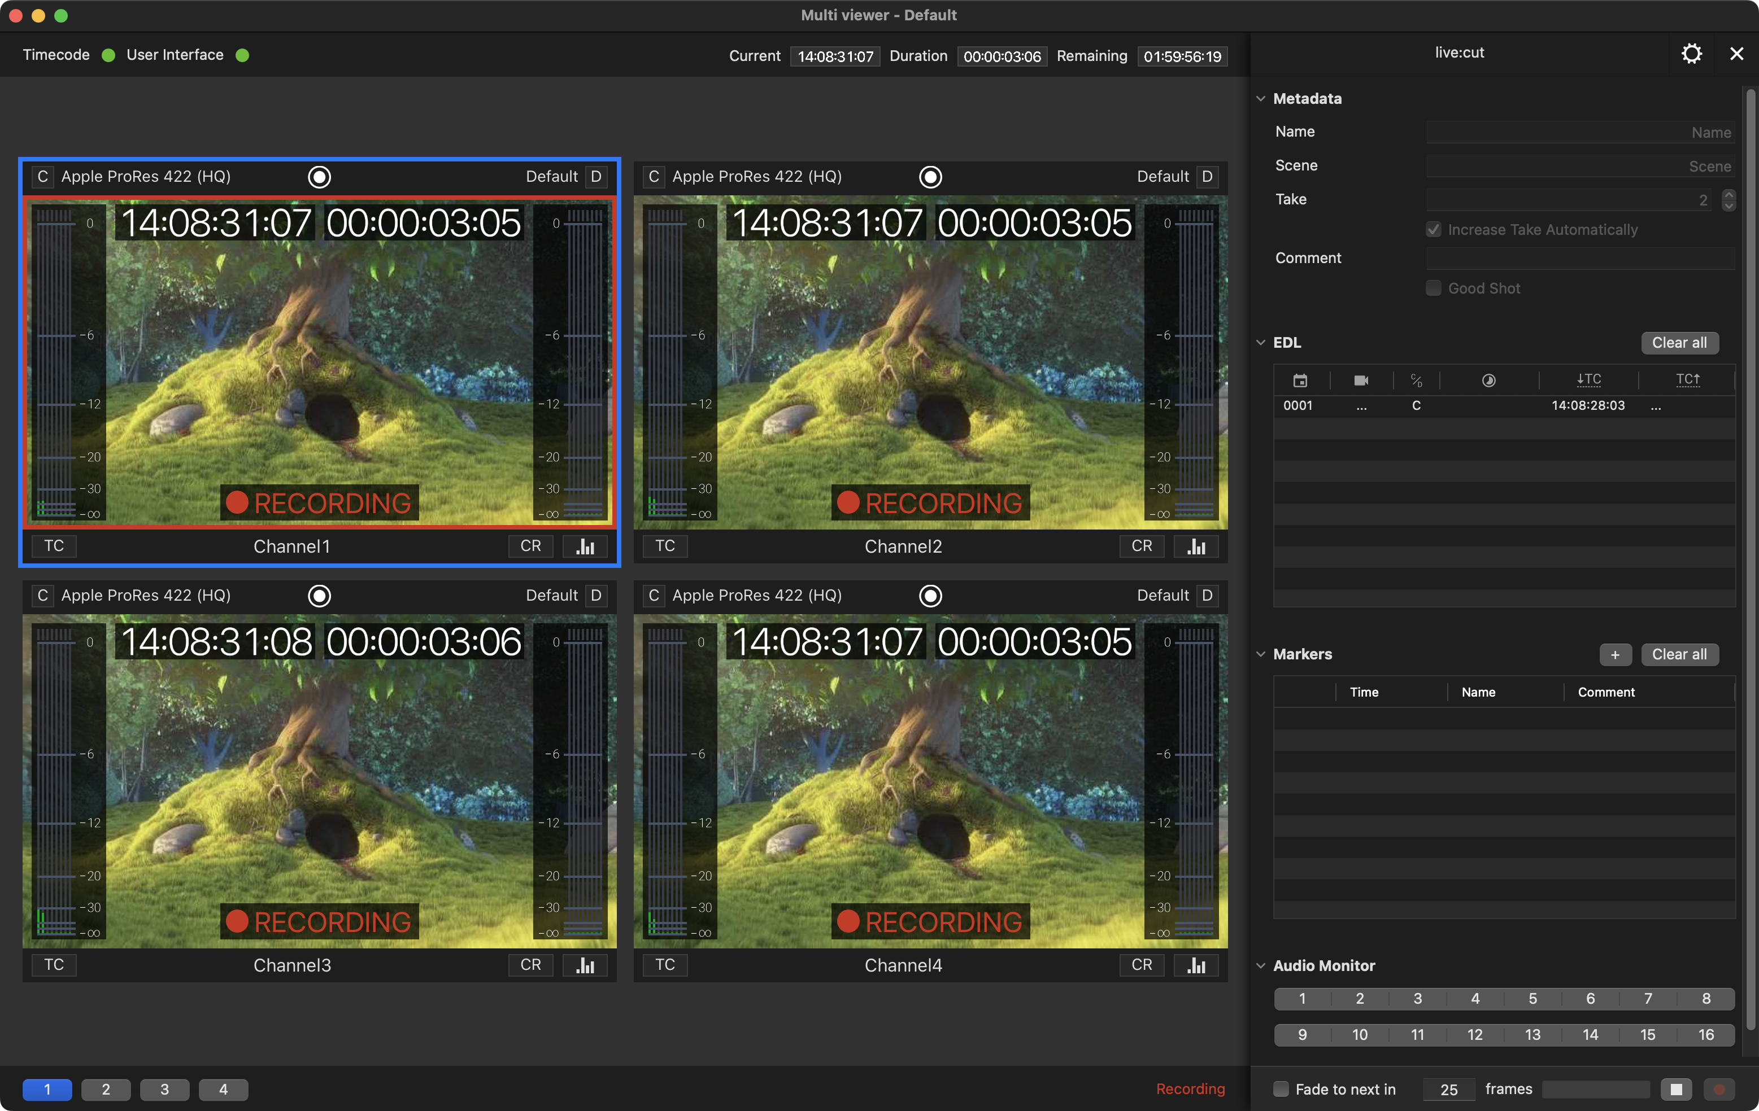Toggle TC on Channel1

pos(54,546)
